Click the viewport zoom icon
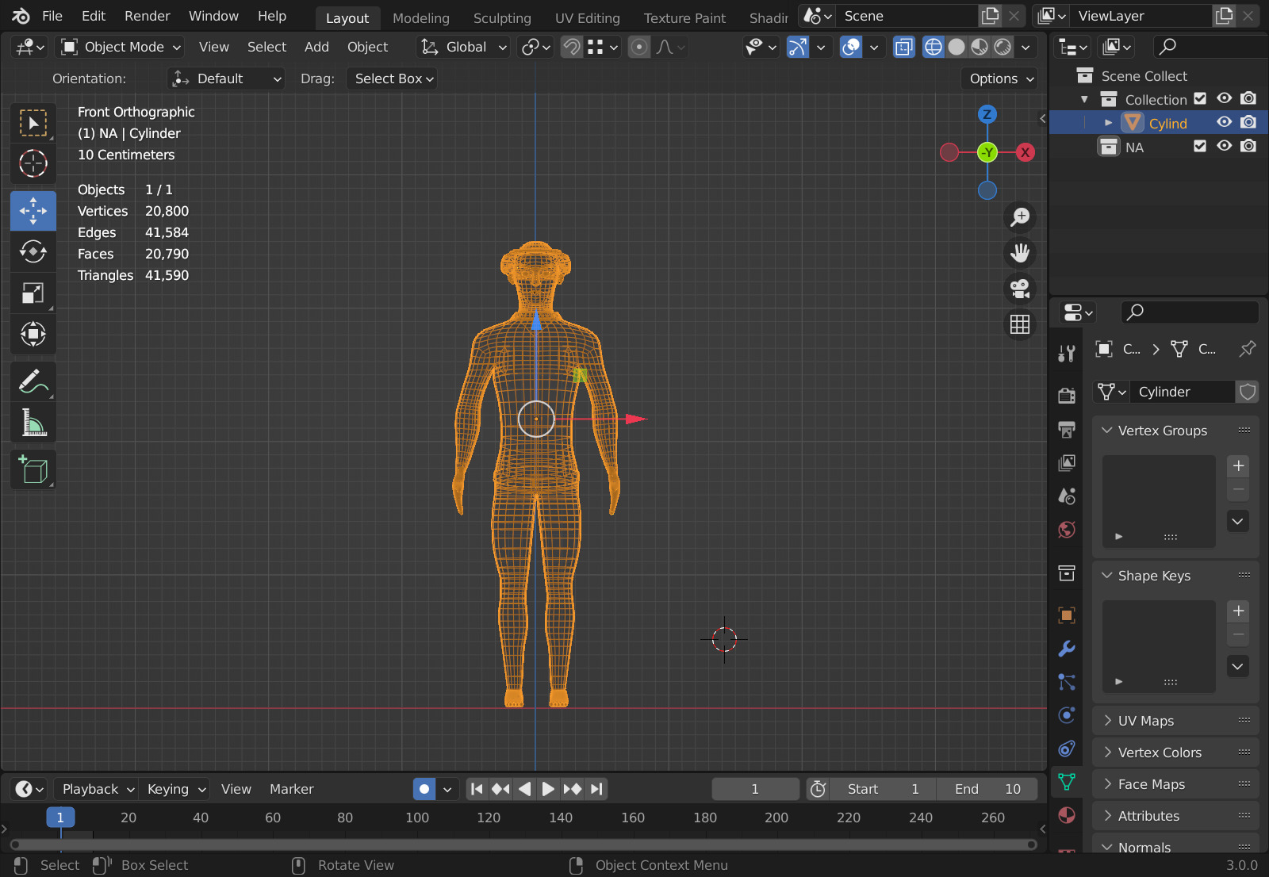This screenshot has height=877, width=1269. (1020, 216)
